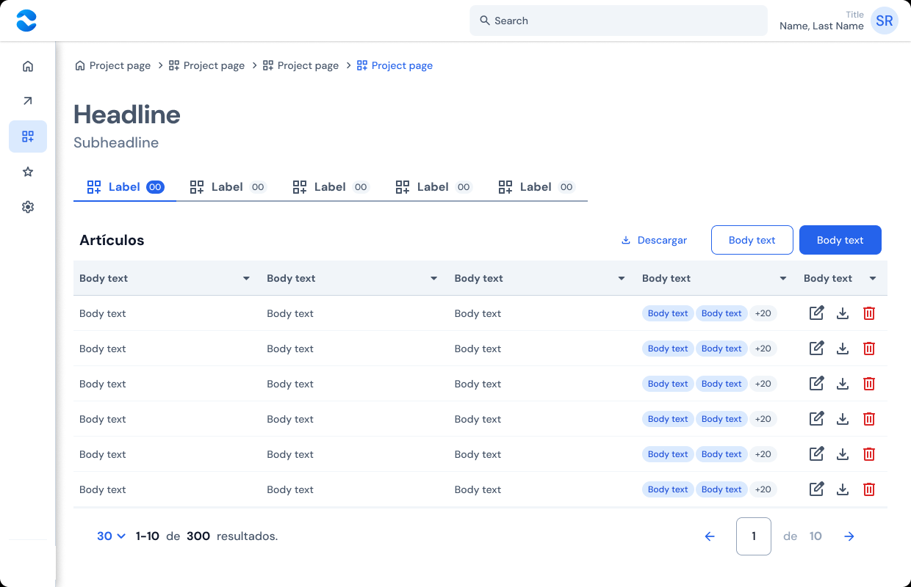Viewport: 911px width, 587px height.
Task: Download the fifth table row
Action: tap(843, 454)
